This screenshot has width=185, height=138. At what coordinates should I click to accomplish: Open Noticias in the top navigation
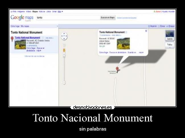(x=42, y=11)
